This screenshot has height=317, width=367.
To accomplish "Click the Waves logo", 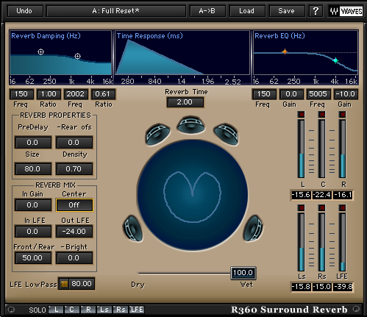I will pos(346,11).
